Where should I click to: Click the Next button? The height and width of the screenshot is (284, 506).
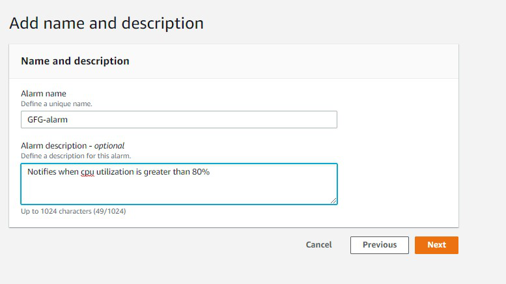pyautogui.click(x=436, y=245)
